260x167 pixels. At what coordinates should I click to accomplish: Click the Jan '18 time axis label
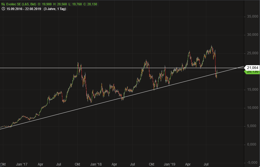pyautogui.click(x=96, y=164)
